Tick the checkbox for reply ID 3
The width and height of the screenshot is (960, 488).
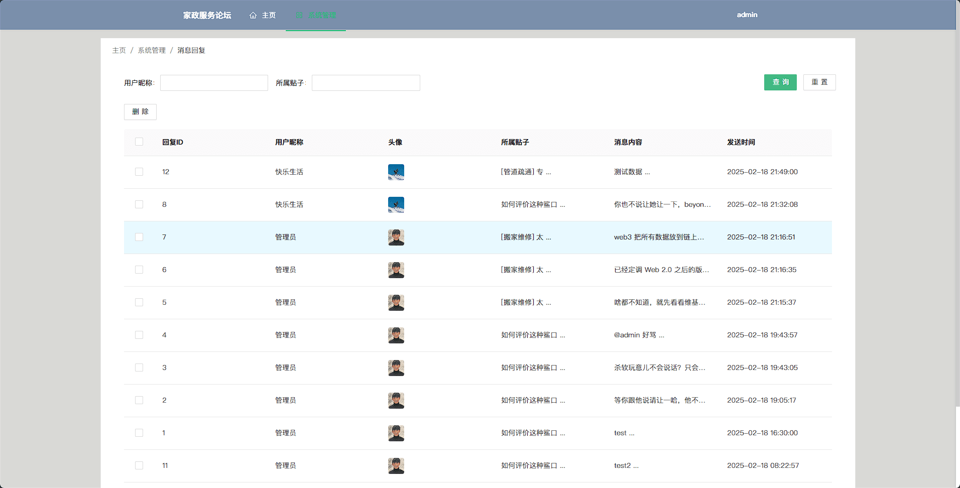(x=139, y=368)
